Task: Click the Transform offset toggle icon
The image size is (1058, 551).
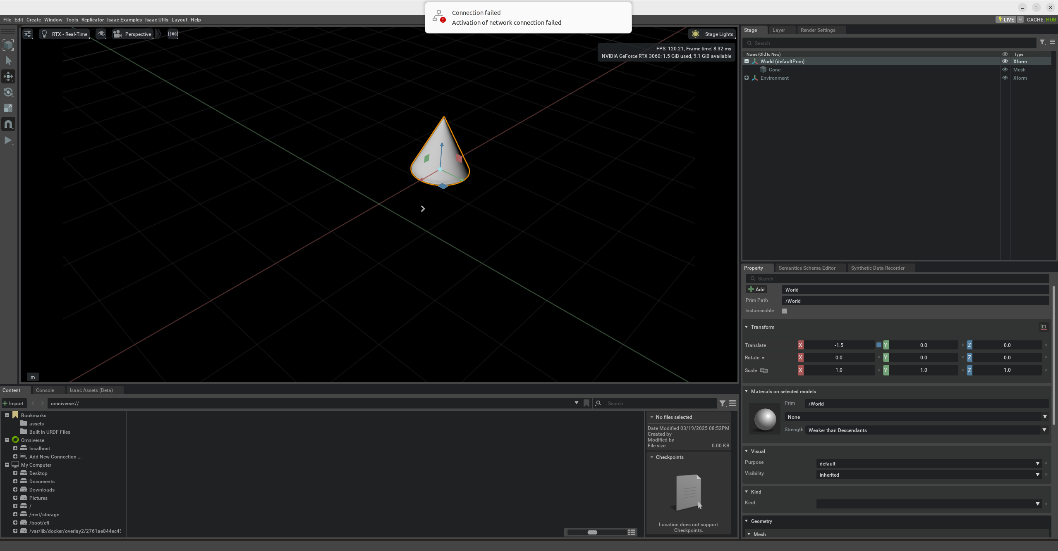Action: [1043, 327]
